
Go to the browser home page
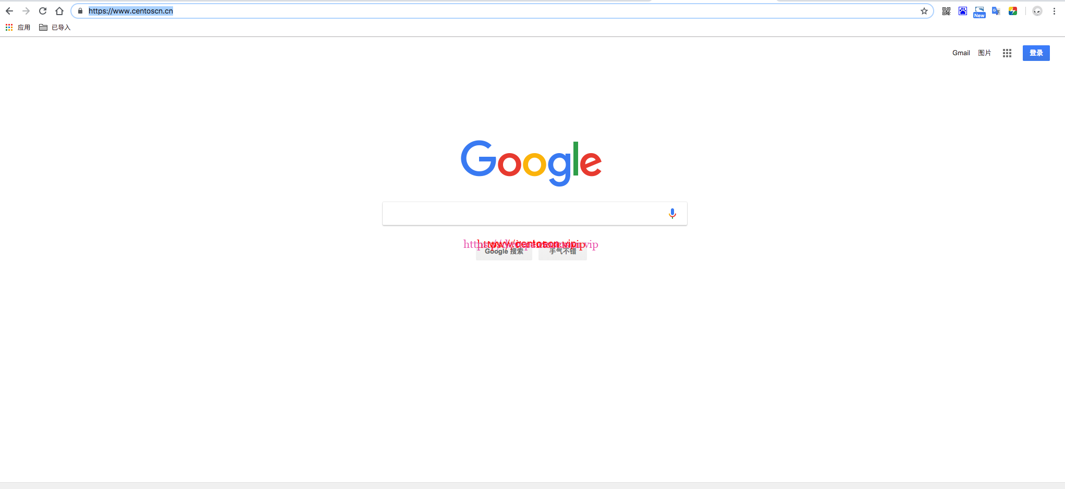[59, 11]
